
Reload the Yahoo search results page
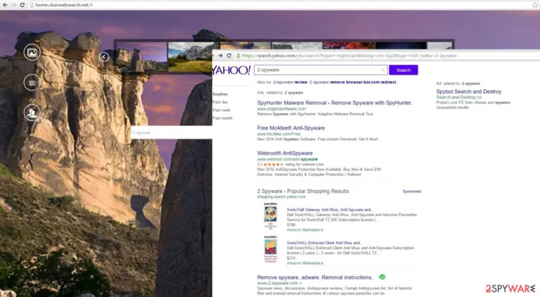pos(229,56)
